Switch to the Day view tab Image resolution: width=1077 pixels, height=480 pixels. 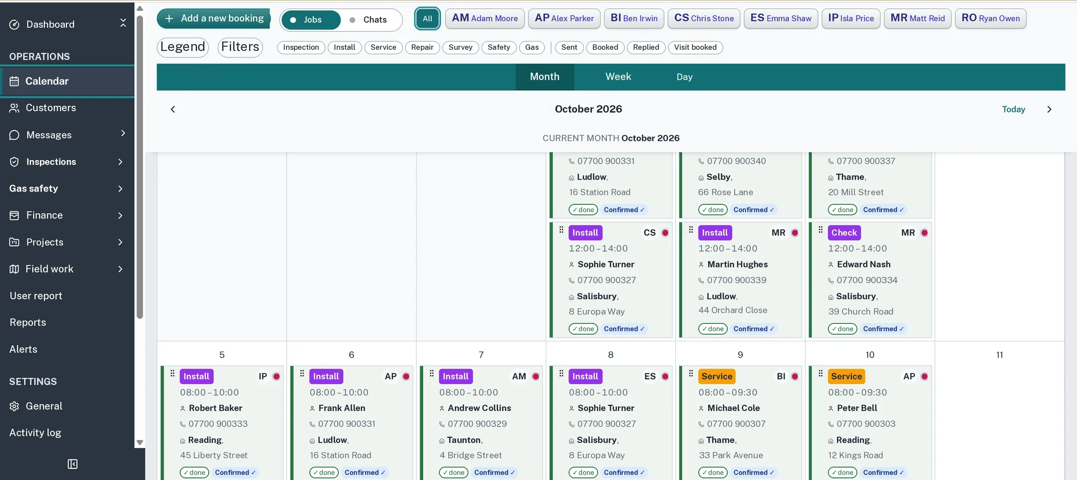pos(684,77)
